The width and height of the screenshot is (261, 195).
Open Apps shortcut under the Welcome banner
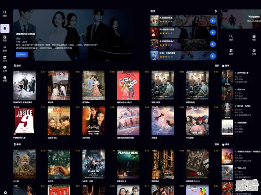231,52
